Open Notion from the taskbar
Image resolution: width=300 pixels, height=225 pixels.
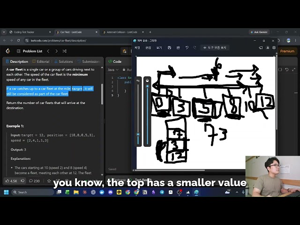point(145,192)
